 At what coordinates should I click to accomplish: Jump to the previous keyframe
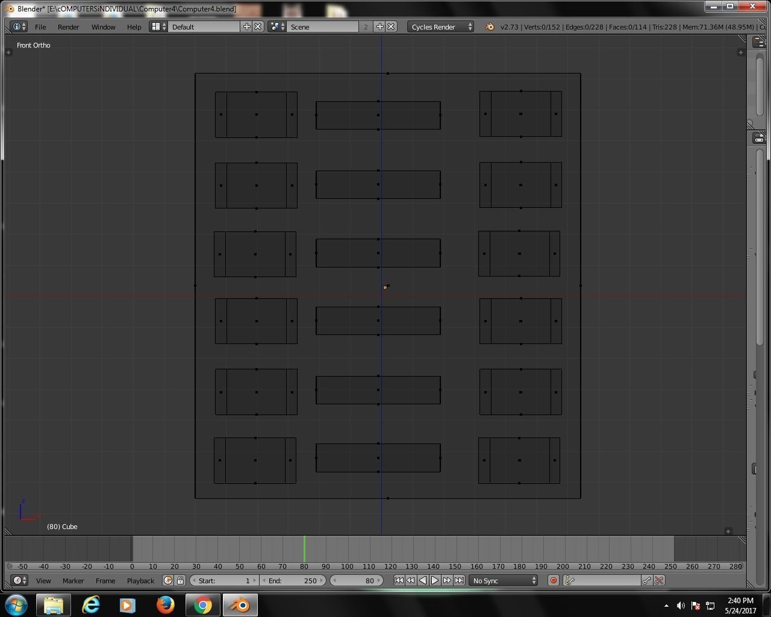411,580
